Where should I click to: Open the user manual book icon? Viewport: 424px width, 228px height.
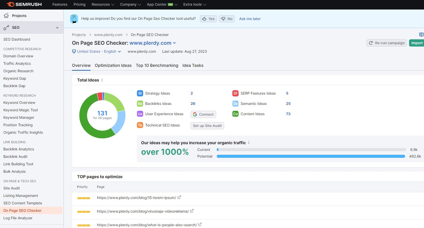click(x=421, y=35)
